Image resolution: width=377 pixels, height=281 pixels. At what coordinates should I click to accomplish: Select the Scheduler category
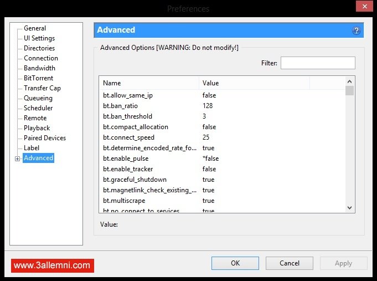(38, 108)
